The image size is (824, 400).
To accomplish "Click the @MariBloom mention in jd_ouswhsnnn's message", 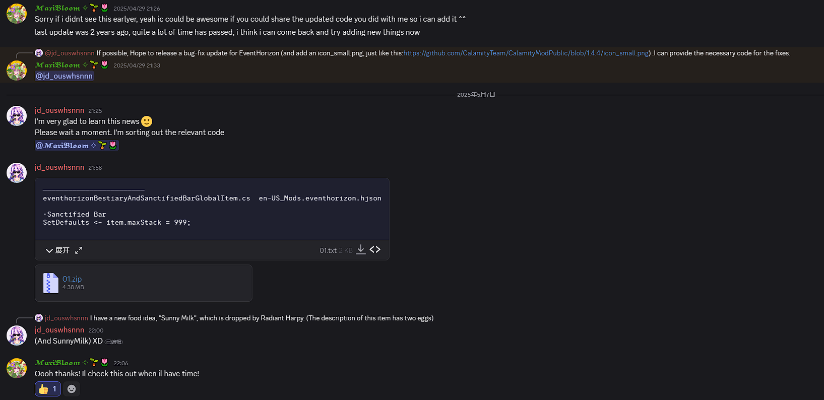I will coord(77,146).
